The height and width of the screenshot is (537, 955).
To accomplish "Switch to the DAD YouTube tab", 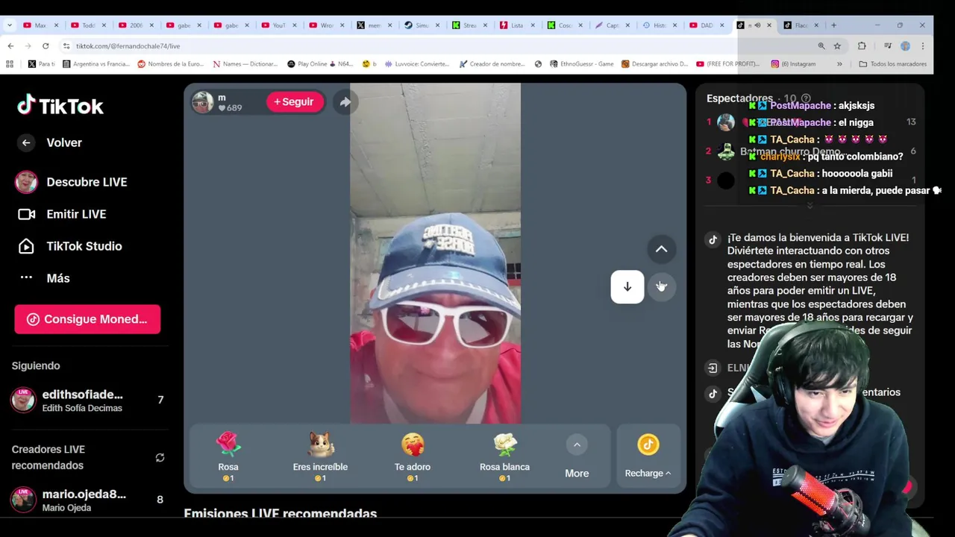I will 706,25.
